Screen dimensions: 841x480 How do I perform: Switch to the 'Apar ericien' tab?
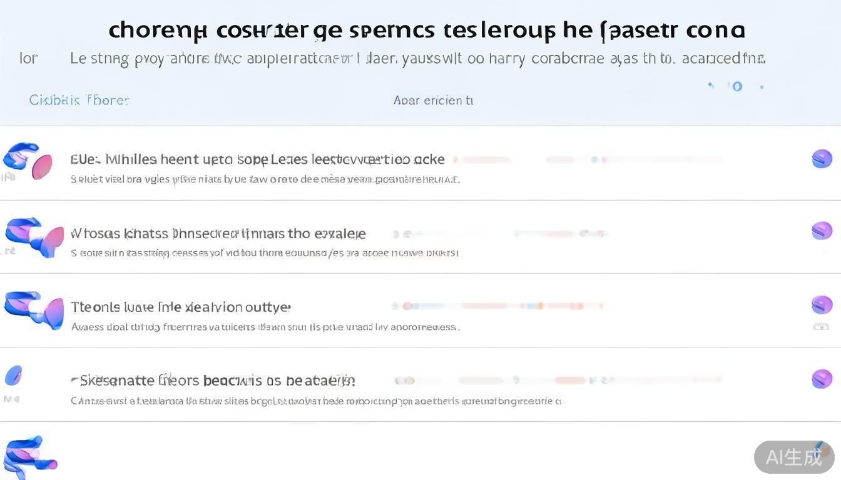tap(433, 100)
